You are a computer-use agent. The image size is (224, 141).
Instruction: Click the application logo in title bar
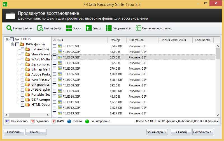(5, 4)
